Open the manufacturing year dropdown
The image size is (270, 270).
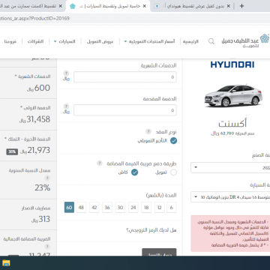tap(230, 167)
